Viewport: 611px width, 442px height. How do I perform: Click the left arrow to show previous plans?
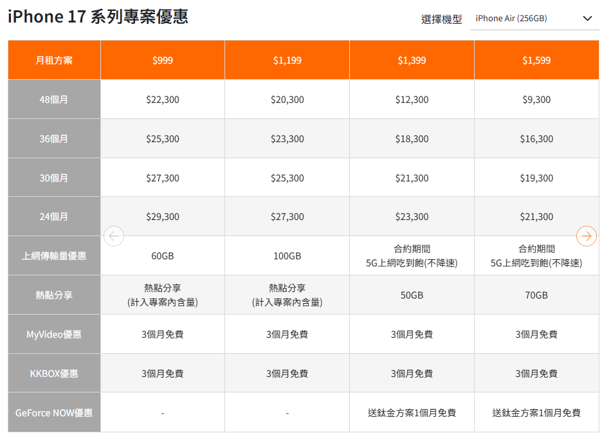[x=114, y=236]
